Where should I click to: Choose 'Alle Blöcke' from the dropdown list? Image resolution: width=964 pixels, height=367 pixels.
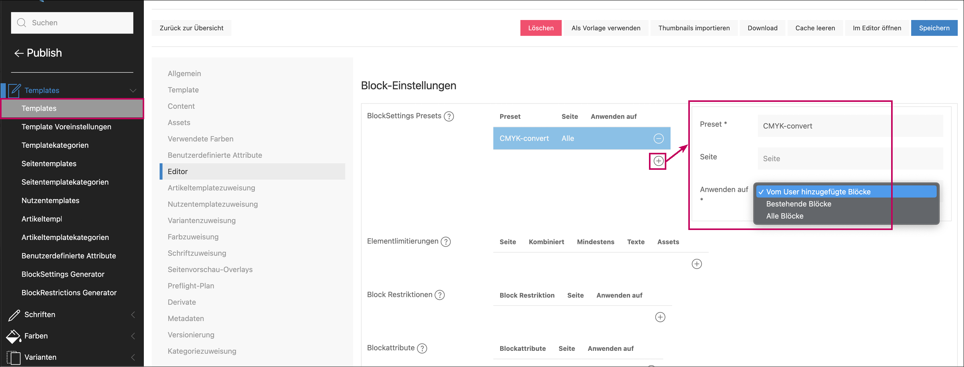coord(785,216)
